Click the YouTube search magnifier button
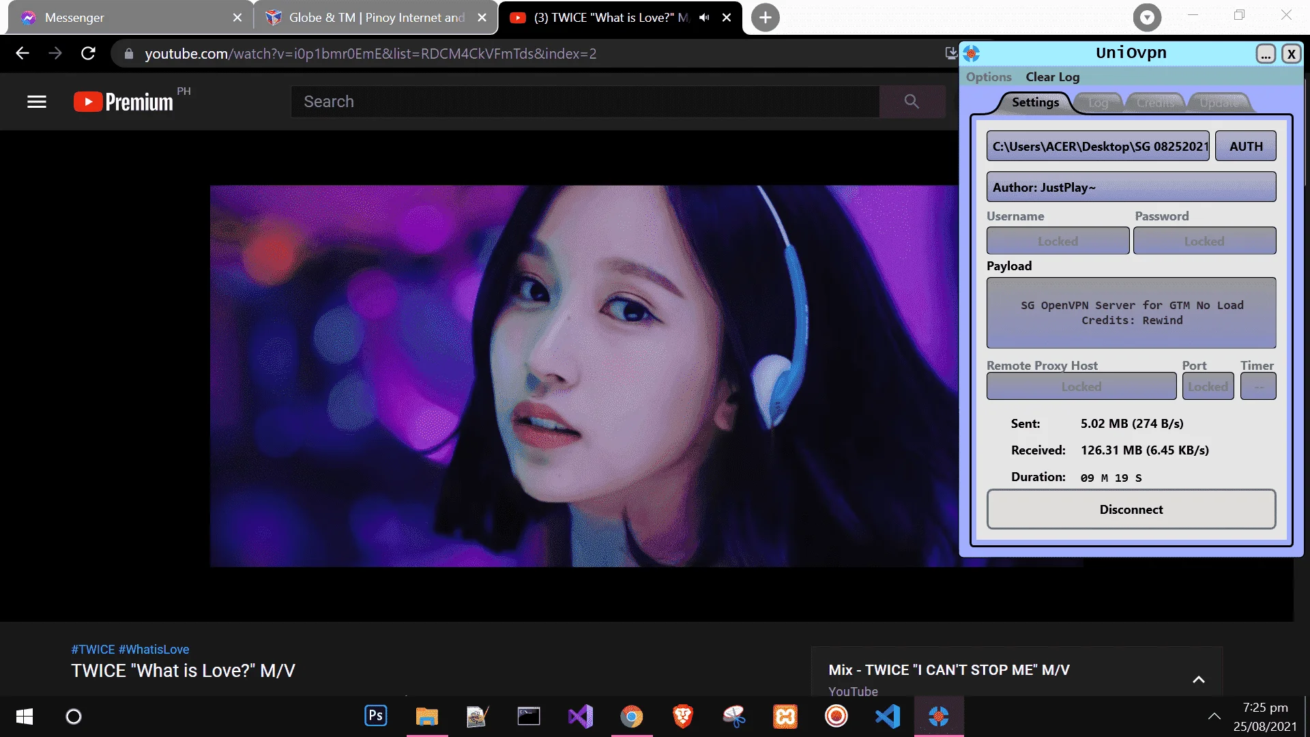The height and width of the screenshot is (737, 1310). [x=912, y=102]
